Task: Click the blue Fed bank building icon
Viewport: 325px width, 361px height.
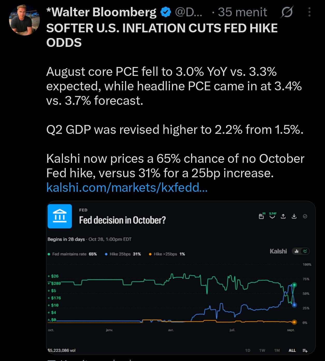Action: [x=60, y=216]
